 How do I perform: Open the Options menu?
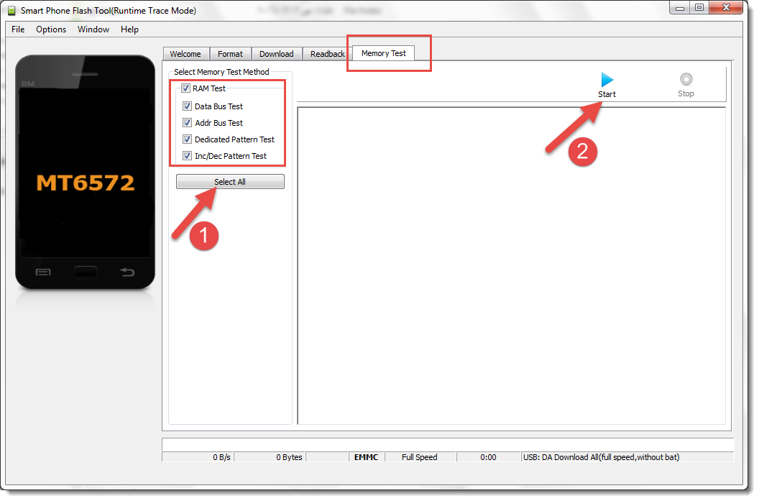pyautogui.click(x=51, y=29)
